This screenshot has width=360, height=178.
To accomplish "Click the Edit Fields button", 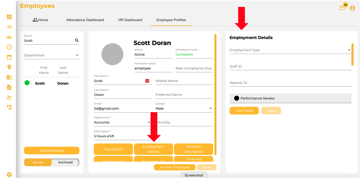I will coord(244,110).
